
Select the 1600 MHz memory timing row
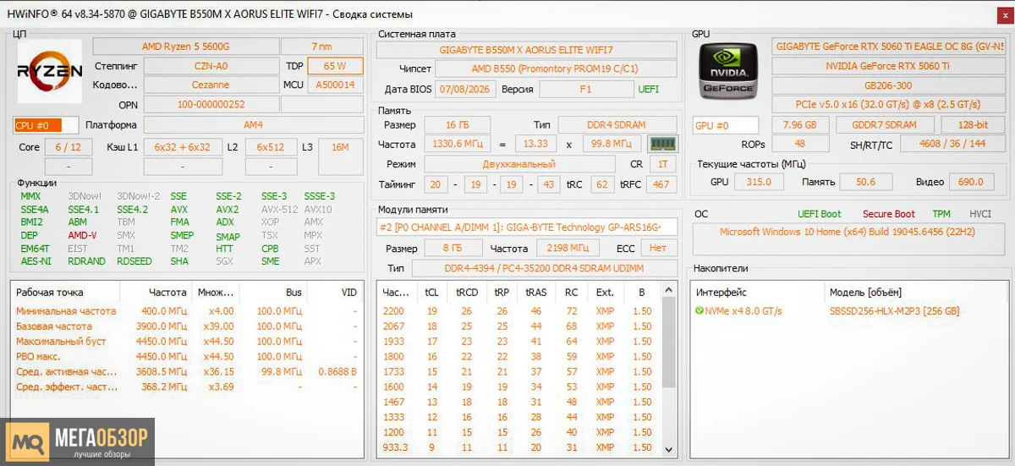point(520,387)
